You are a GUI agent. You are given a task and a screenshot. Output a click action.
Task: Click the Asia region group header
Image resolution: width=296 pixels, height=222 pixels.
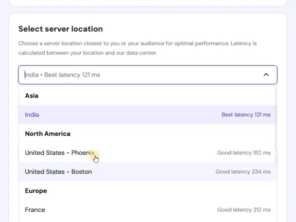(32, 96)
